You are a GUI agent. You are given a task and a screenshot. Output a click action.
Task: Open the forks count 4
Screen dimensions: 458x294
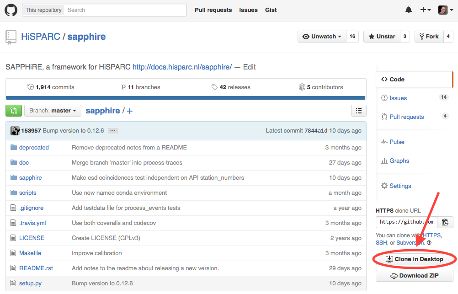(448, 37)
